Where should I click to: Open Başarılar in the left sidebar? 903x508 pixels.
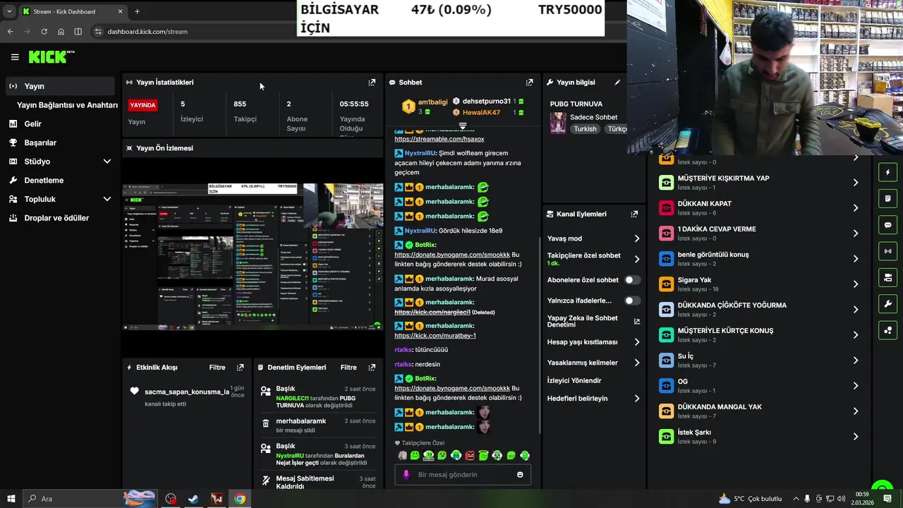point(59,143)
